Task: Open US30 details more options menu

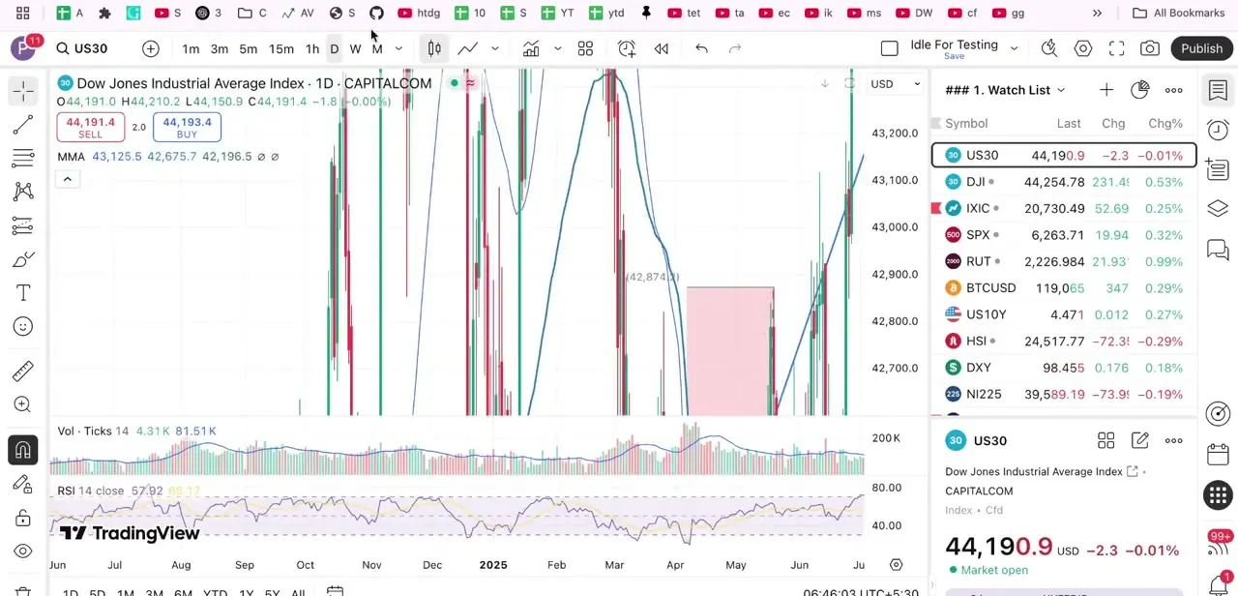Action: pos(1173,440)
